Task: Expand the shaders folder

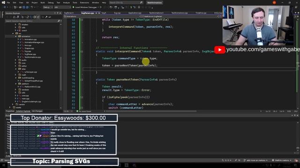Action: coord(15,25)
